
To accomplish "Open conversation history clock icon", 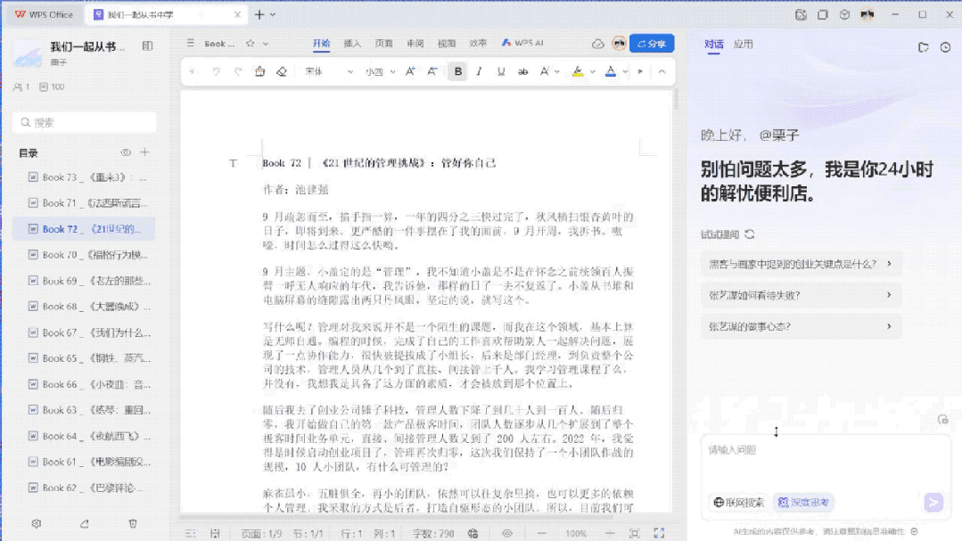I will [x=945, y=47].
